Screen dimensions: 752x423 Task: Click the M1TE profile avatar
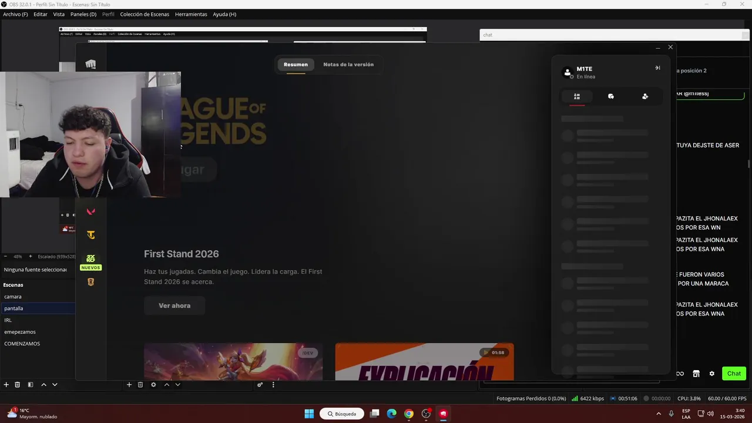click(x=568, y=72)
